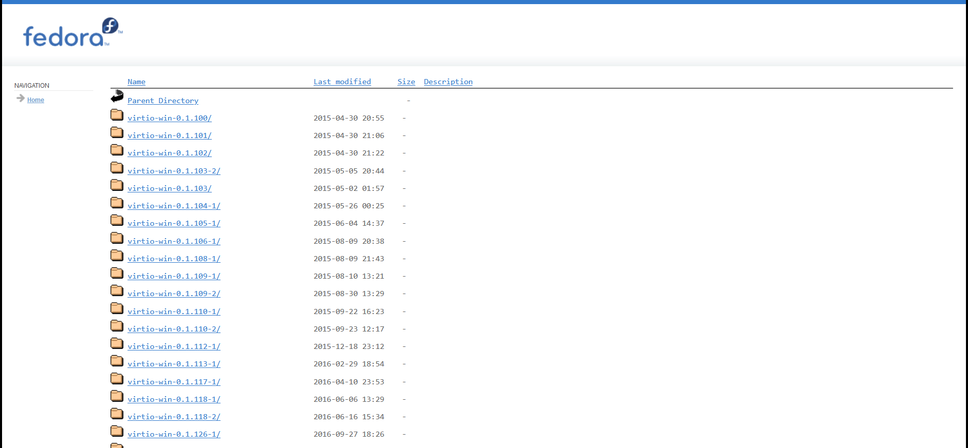Click the date 2015-05-05 20:44
968x448 pixels.
[x=349, y=171]
